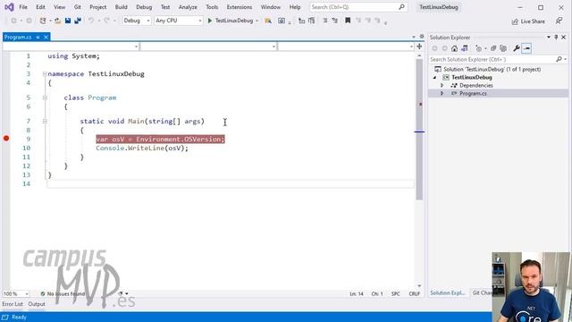Switch to the Error List tab
572x322 pixels.
click(13, 304)
